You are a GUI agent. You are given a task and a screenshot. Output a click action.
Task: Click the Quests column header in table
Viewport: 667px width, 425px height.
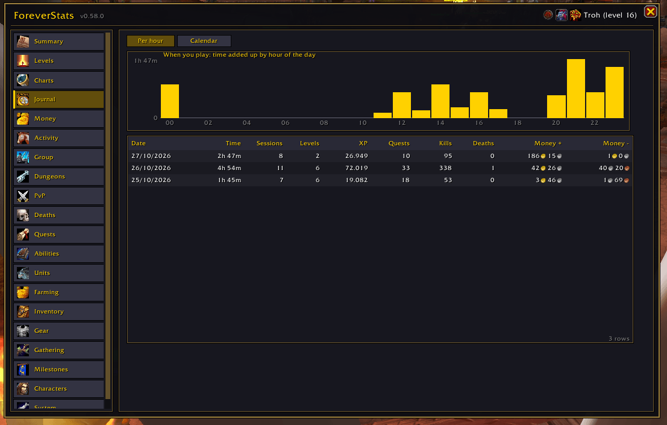(x=399, y=143)
